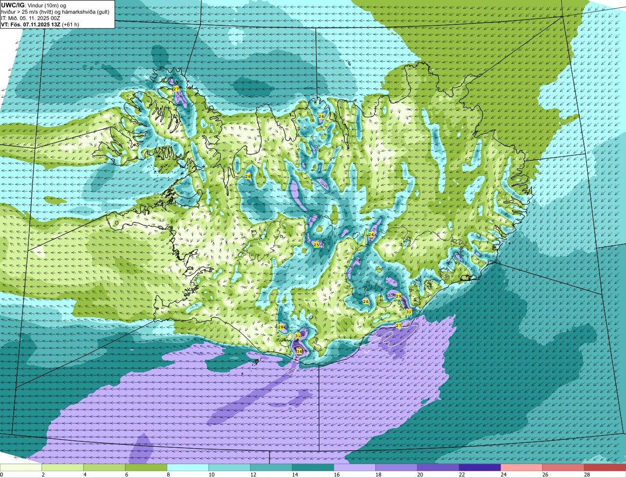Click the 31 gust marker just below the 29

[409, 312]
